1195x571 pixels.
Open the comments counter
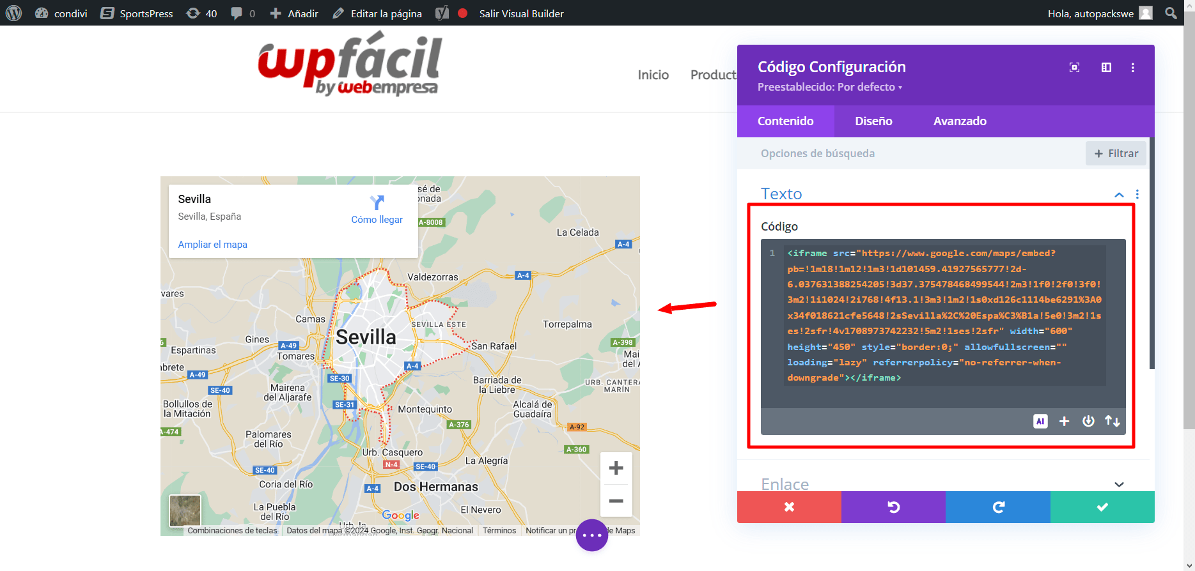[243, 13]
